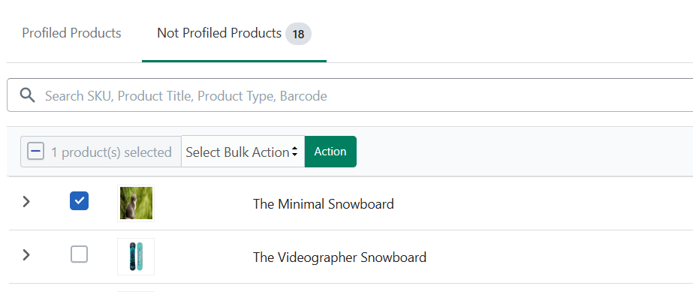Expand The Minimal Snowboard row chevron
Viewport: 693px width, 292px height.
(x=26, y=202)
